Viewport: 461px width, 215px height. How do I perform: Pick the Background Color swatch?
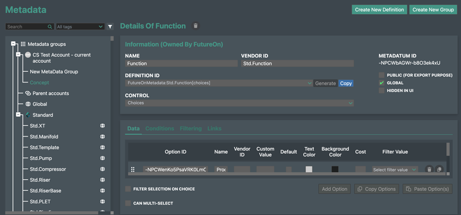click(x=335, y=170)
